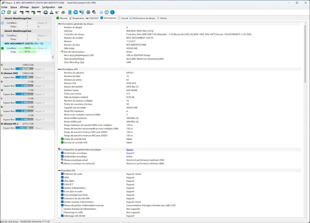This screenshot has width=310, height=223.
Task: Click the screenshot camera toolbar icon
Action: click(x=101, y=12)
